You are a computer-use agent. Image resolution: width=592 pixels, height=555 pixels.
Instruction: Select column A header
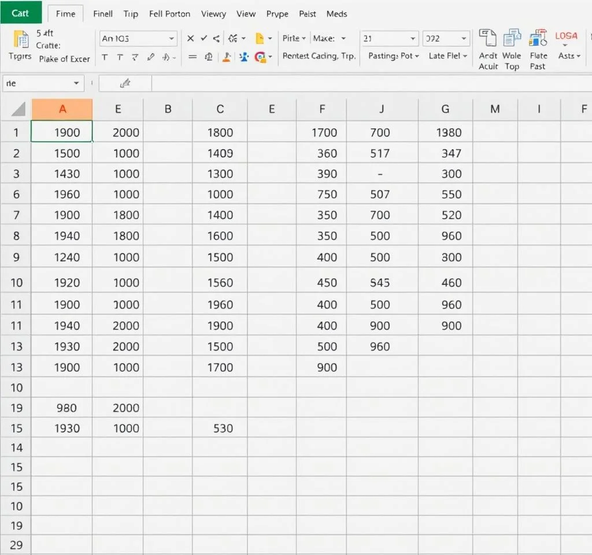(x=62, y=109)
